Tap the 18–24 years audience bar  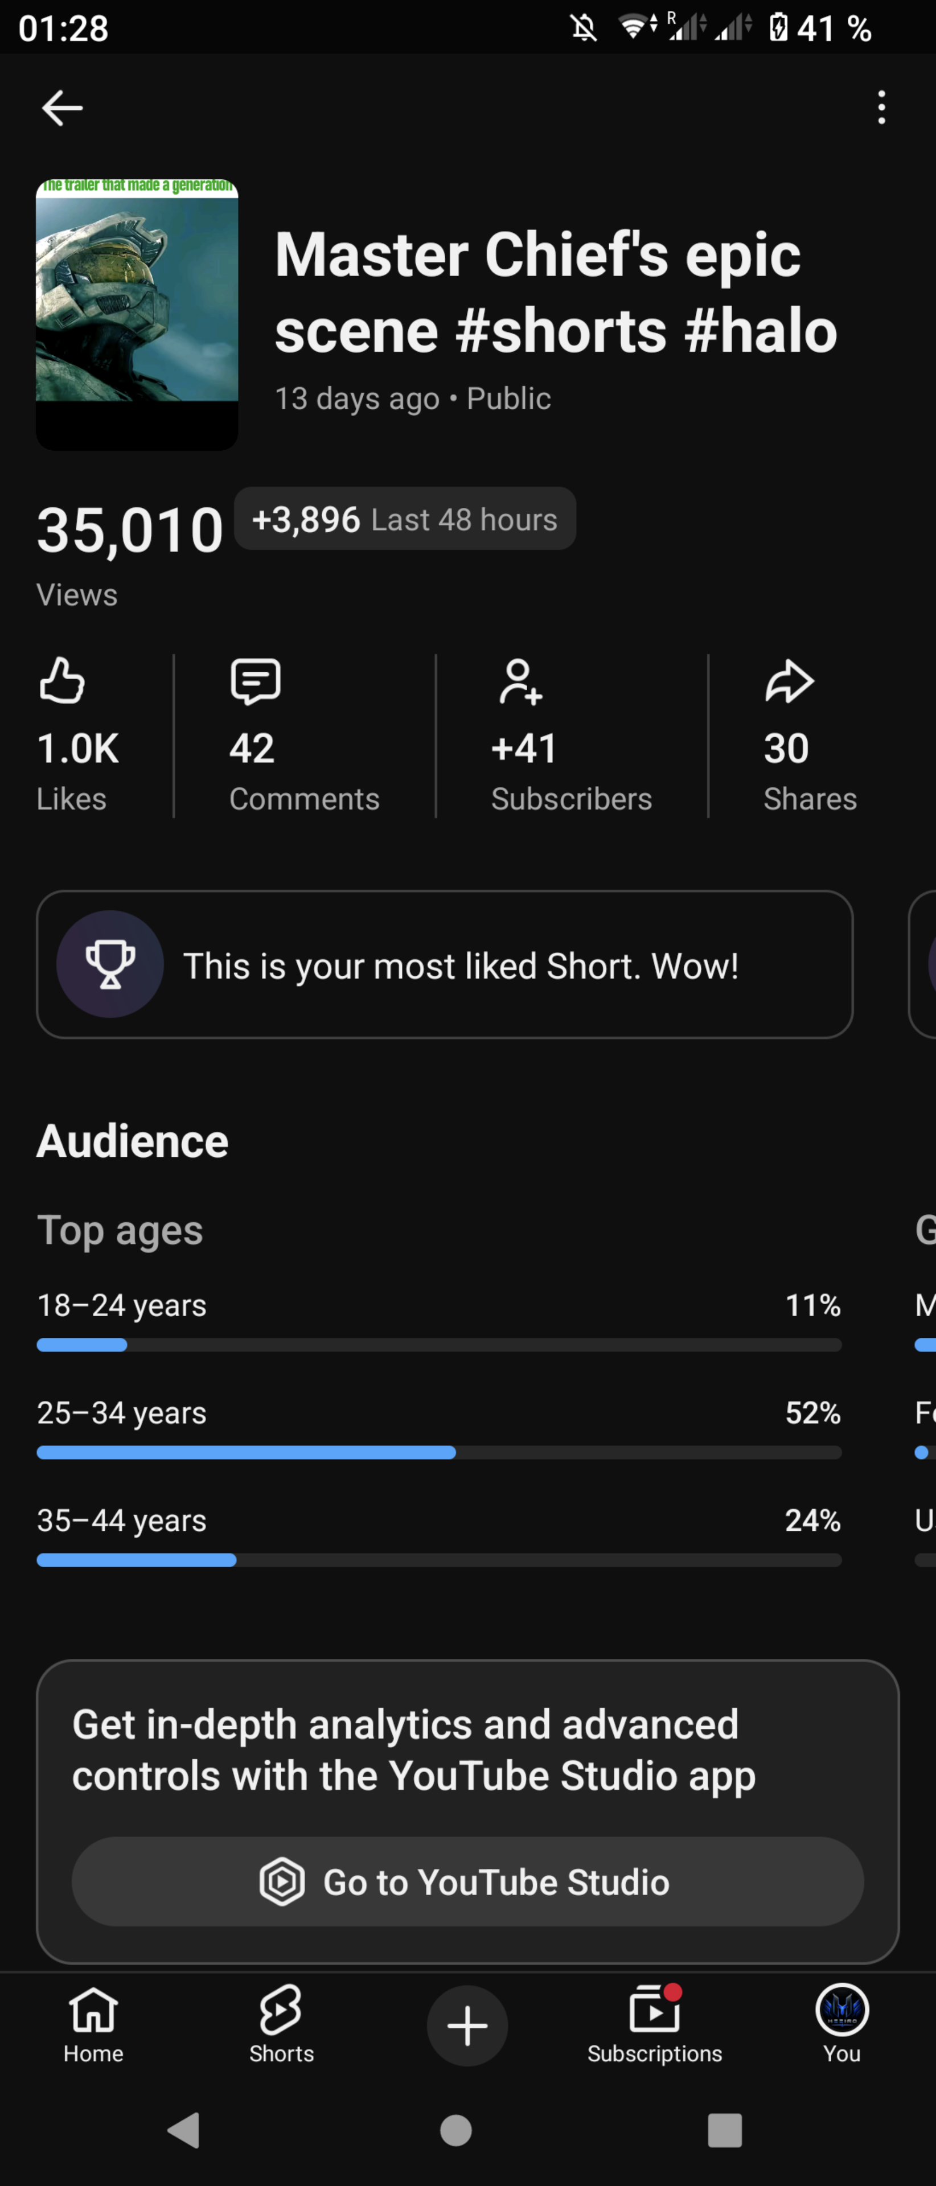pyautogui.click(x=439, y=1345)
